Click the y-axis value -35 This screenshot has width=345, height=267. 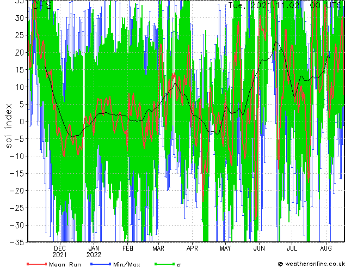16,242
